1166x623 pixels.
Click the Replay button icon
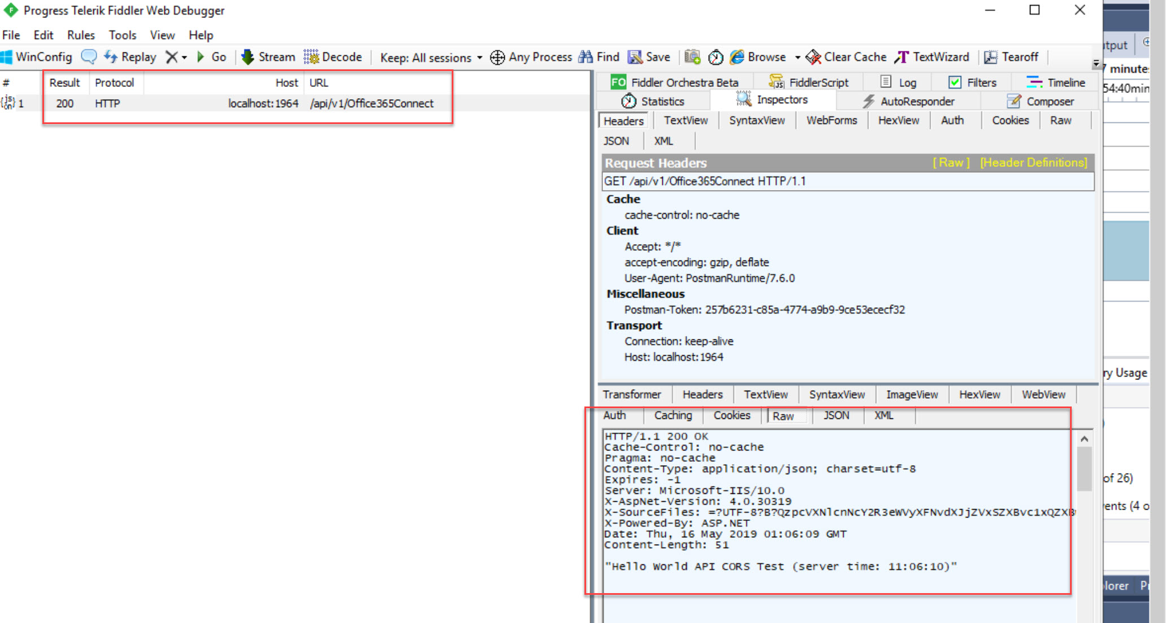(x=111, y=57)
